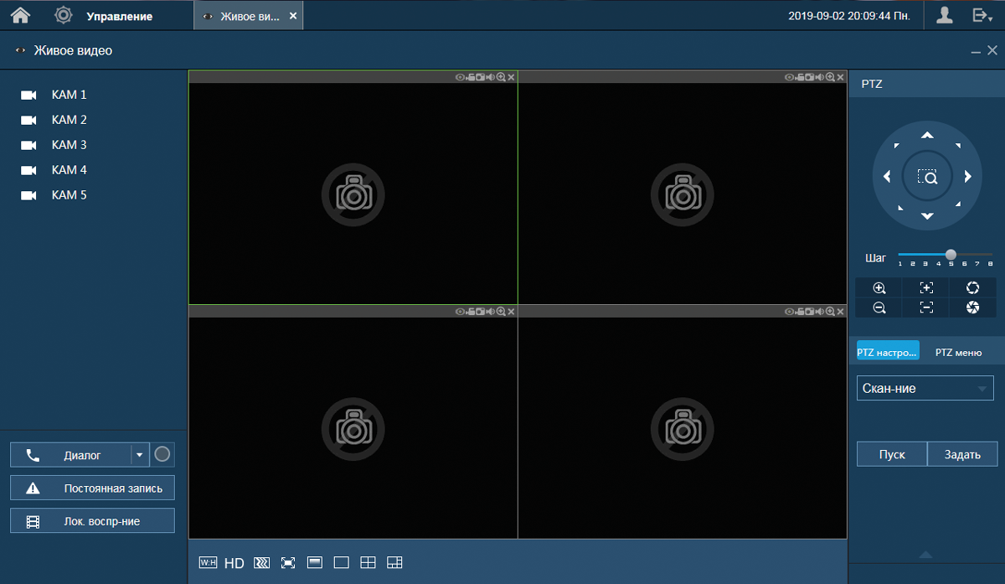1005x584 pixels.
Task: Expand the Скан-ние dropdown list
Action: 982,389
